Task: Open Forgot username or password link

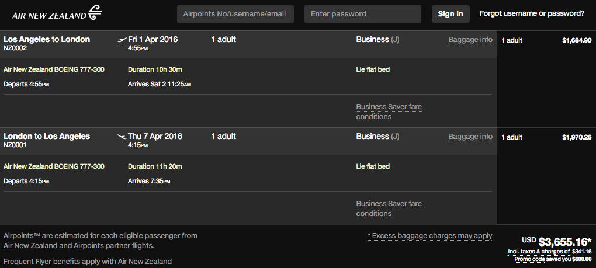Action: (532, 13)
